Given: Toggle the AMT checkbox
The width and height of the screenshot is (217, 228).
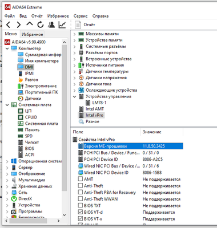Looking at the screenshot, I should click(x=81, y=179).
